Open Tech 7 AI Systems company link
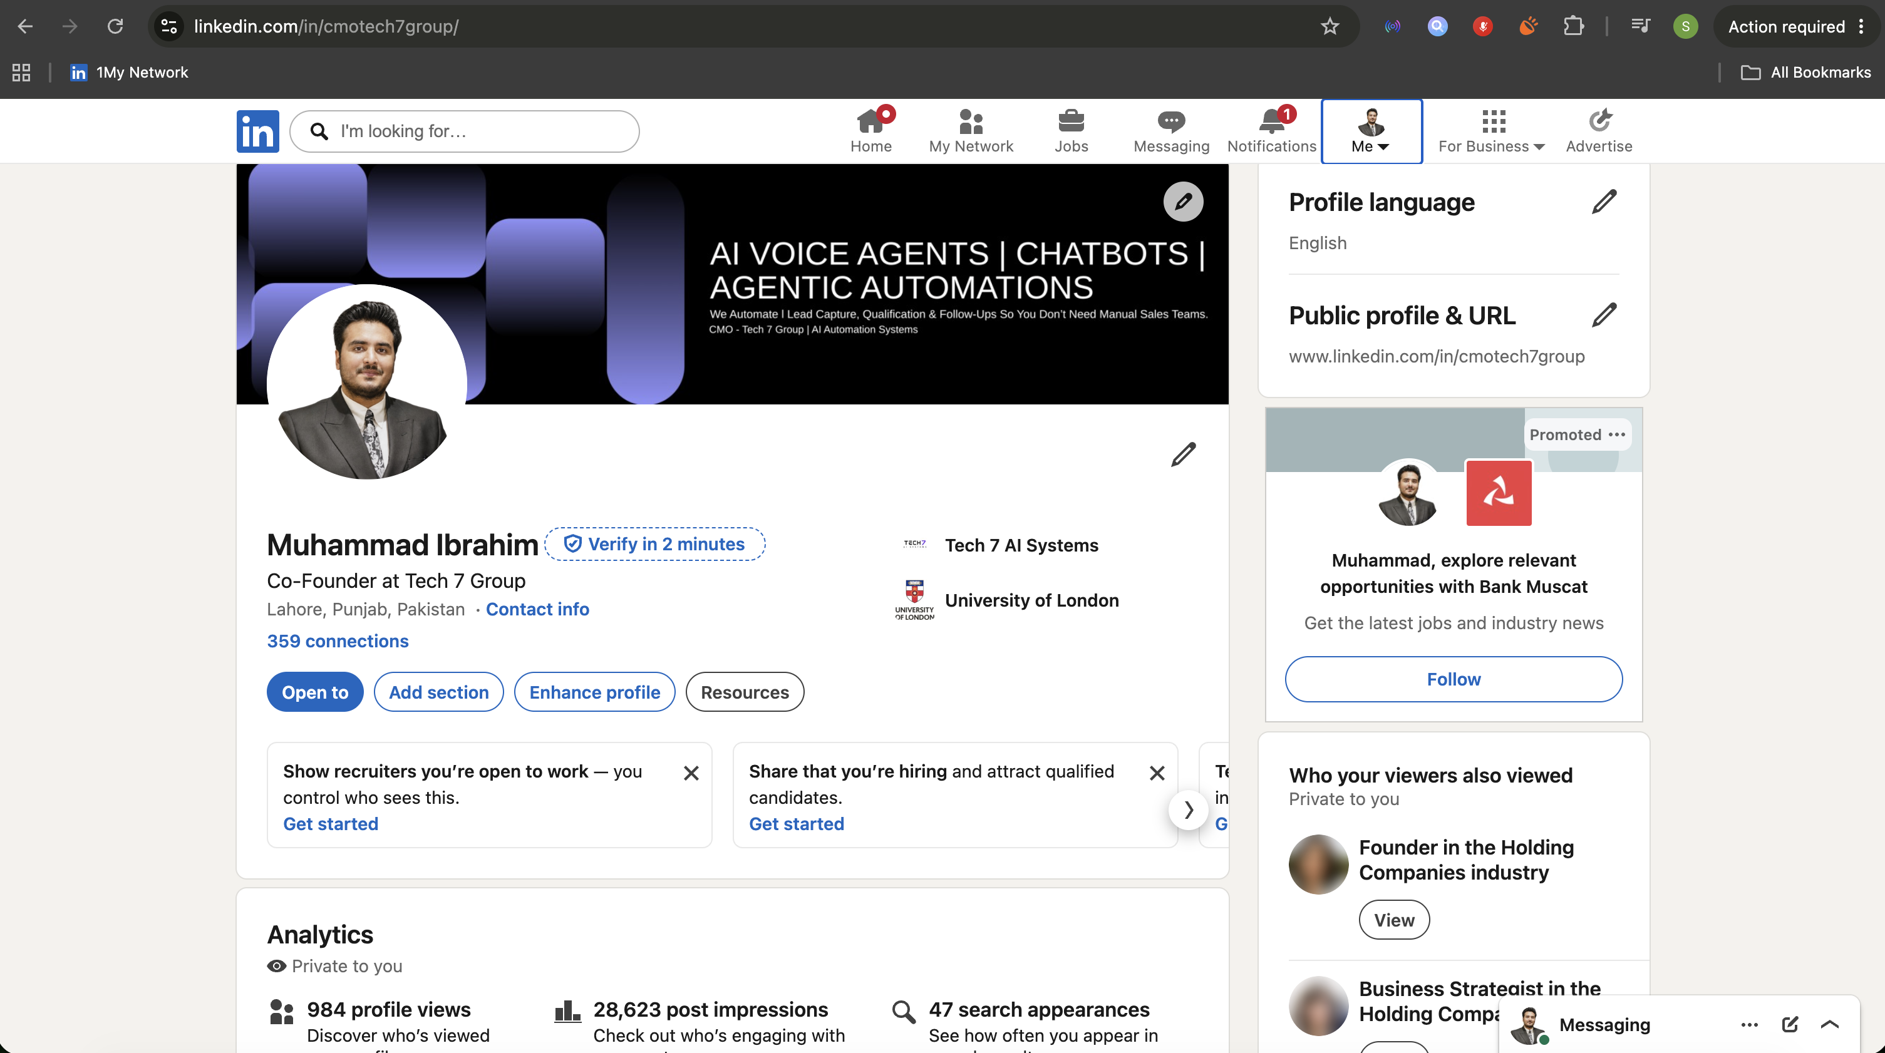1885x1053 pixels. (1021, 545)
